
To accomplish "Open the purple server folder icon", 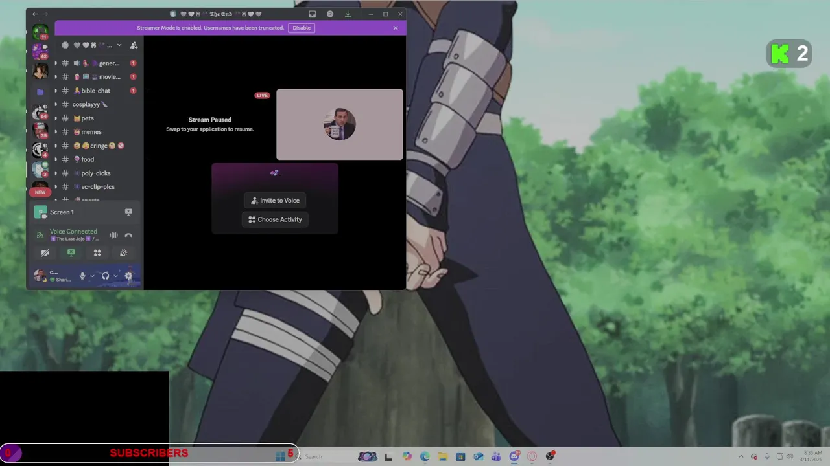I will click(x=40, y=92).
